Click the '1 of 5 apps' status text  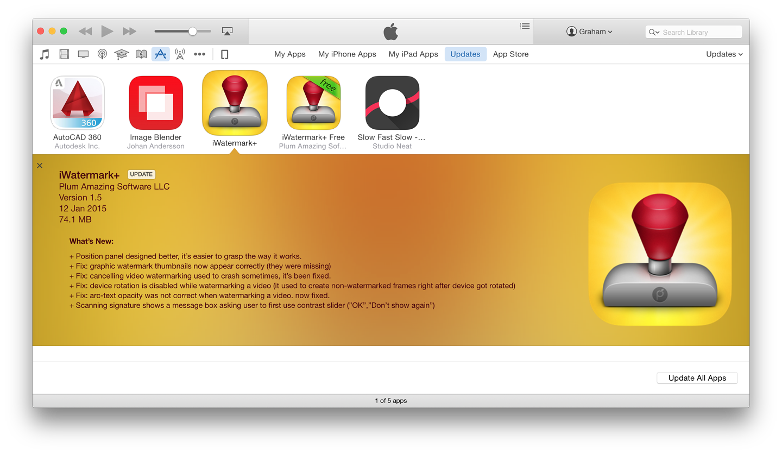coord(391,401)
